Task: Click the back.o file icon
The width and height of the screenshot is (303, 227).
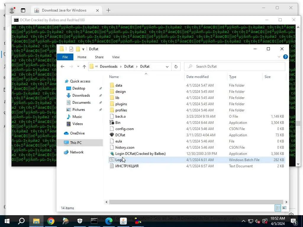Action: pyautogui.click(x=112, y=116)
